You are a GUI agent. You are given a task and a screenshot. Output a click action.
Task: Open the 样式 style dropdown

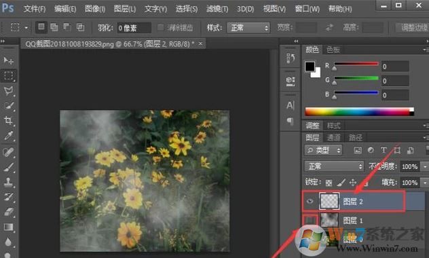(x=248, y=28)
